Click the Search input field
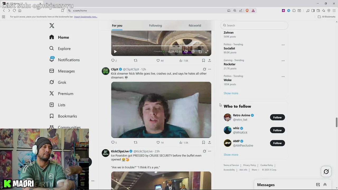The image size is (338, 190). point(254,25)
